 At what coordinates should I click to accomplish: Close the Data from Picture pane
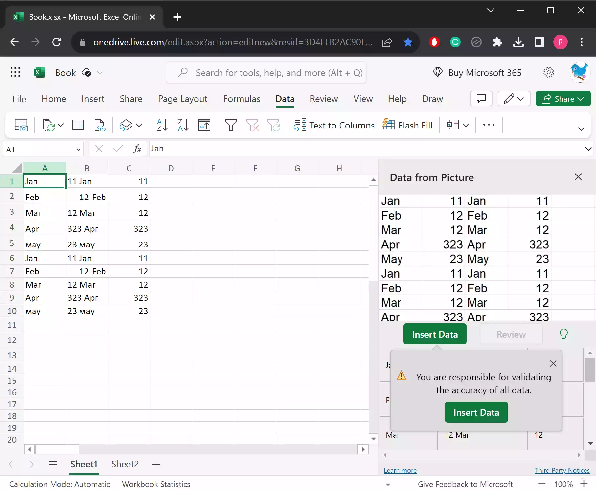578,177
